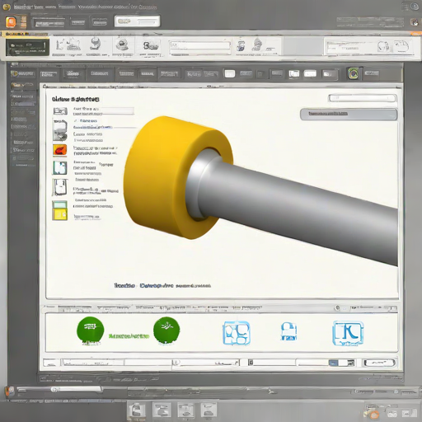Select the green circular icon in dark toolbar
The image size is (422, 422).
[x=354, y=73]
